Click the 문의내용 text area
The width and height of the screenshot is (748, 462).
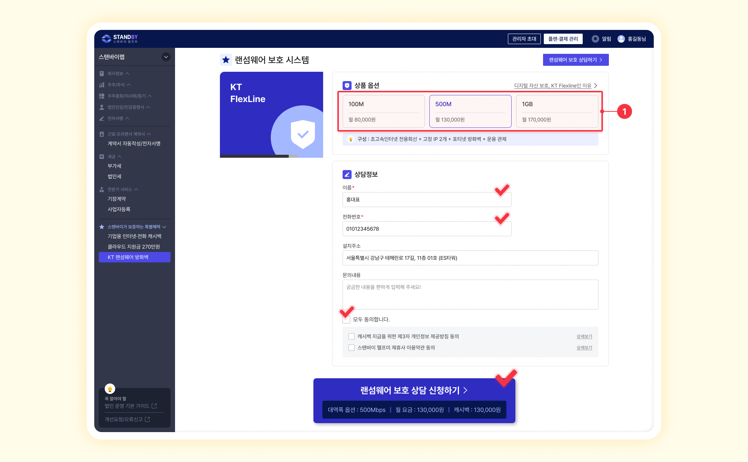(470, 295)
